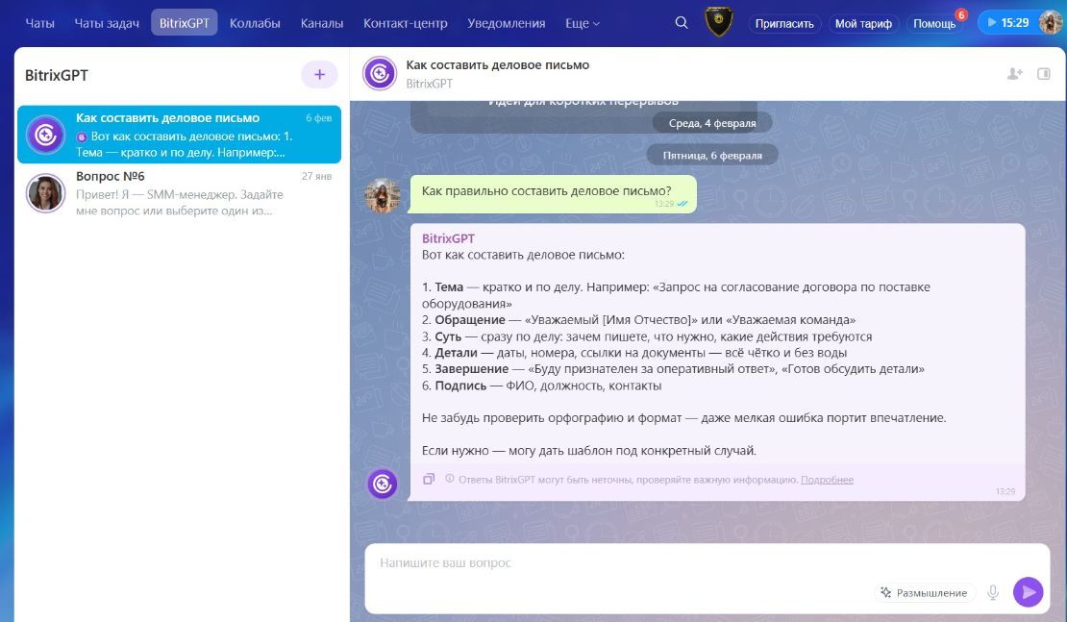The height and width of the screenshot is (622, 1067).
Task: Expand the Еще menu dropdown
Action: 583,23
